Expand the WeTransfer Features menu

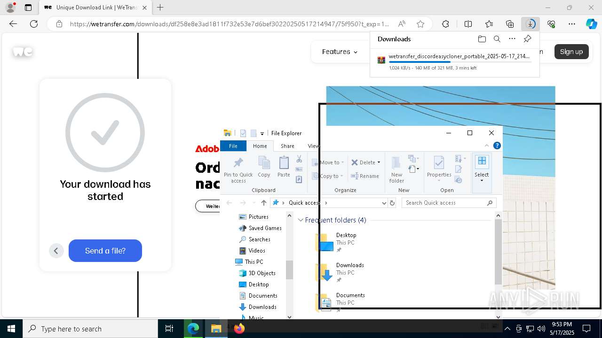click(x=340, y=52)
